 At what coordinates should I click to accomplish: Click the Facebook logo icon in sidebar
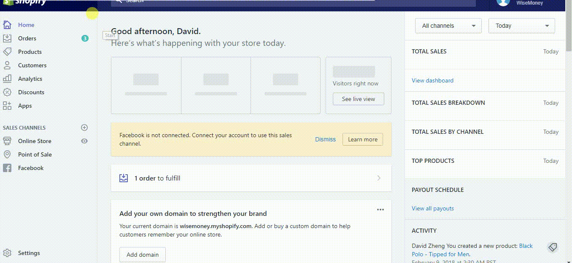click(x=7, y=168)
